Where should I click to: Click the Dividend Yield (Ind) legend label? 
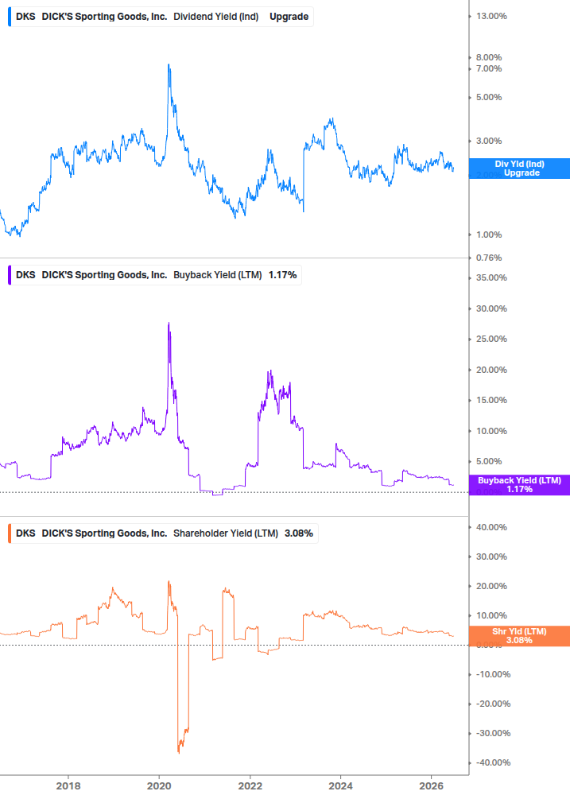tap(216, 17)
